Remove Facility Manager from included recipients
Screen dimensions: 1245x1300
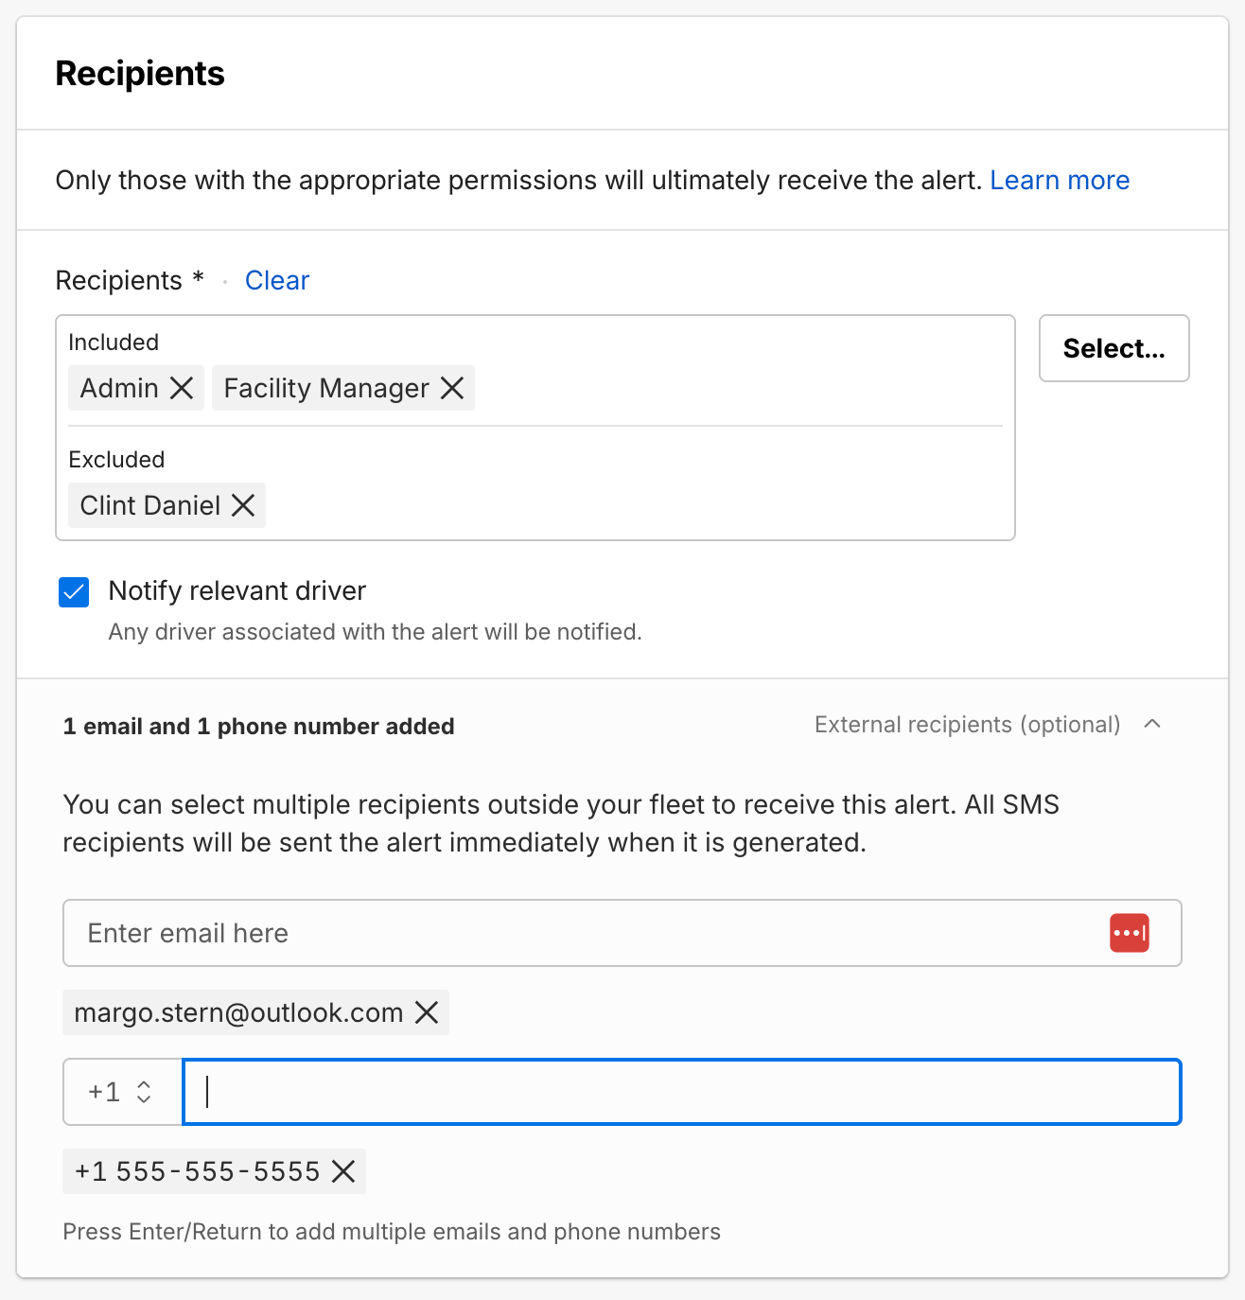point(452,388)
